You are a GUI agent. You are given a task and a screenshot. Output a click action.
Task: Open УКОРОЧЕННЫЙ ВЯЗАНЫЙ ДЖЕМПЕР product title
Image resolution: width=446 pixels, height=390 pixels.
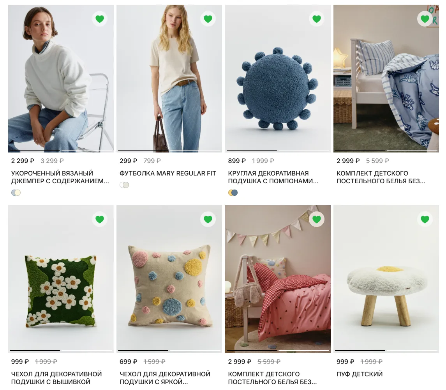coord(60,177)
